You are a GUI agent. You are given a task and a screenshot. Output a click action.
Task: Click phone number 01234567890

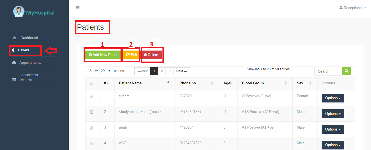point(191,143)
